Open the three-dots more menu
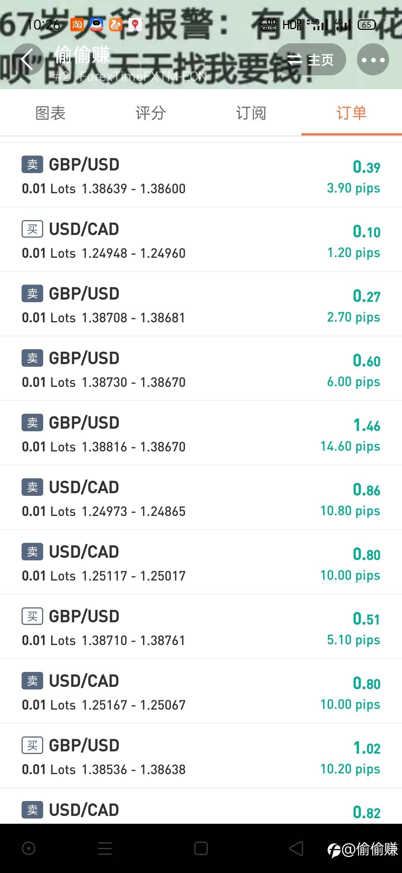The height and width of the screenshot is (873, 402). (x=373, y=60)
